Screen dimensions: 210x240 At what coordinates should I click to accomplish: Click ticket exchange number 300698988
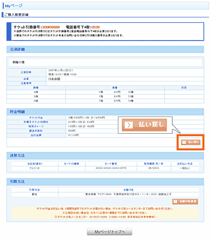[x=51, y=27]
